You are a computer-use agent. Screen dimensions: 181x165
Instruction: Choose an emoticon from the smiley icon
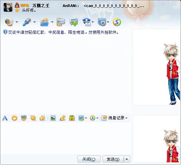14,118
